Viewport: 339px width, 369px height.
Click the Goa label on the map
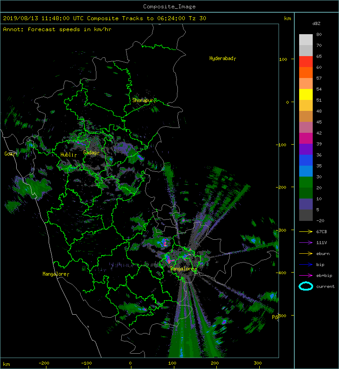click(9, 154)
